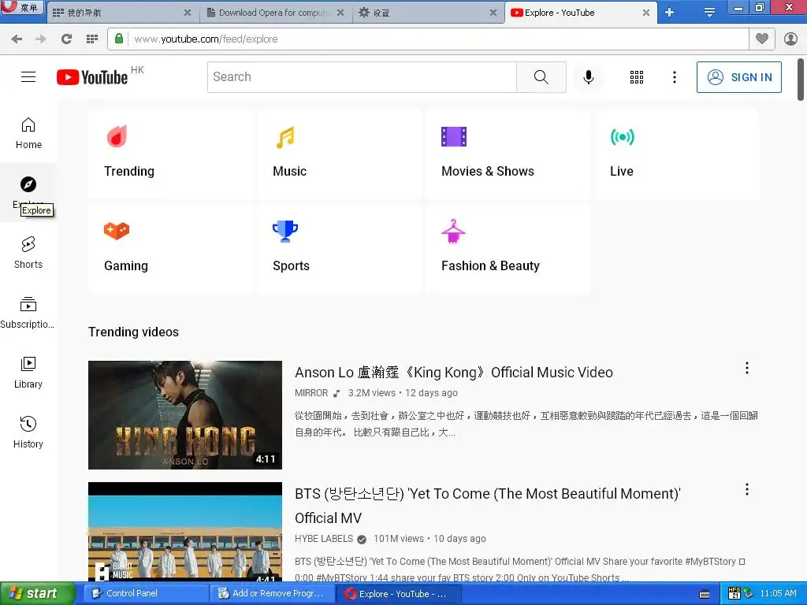This screenshot has width=807, height=605.
Task: Open options menu for BTS video
Action: [x=747, y=489]
